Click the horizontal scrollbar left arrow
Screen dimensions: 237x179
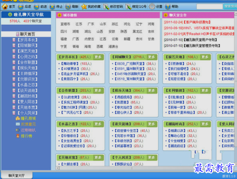tap(58, 168)
